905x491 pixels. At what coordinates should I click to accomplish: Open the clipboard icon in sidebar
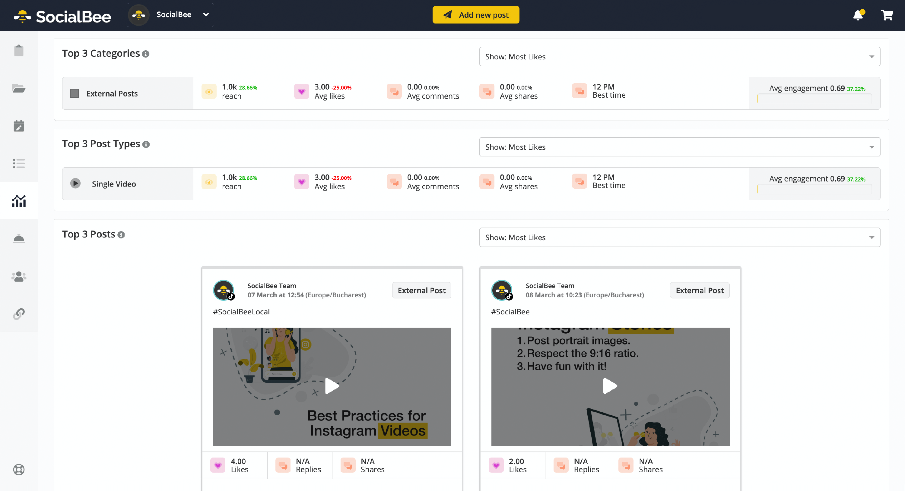[19, 51]
